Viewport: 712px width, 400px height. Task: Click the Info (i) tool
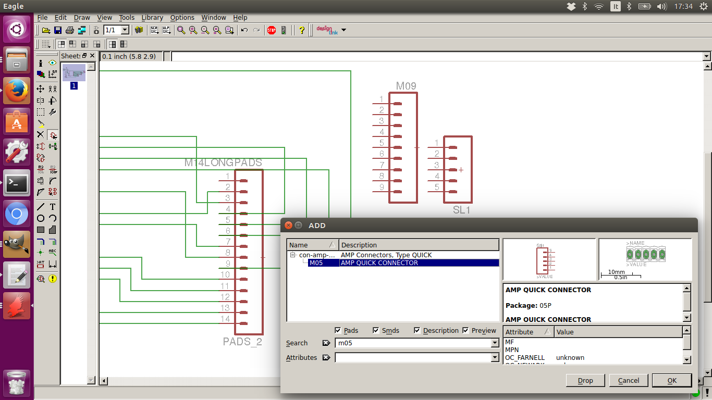tap(40, 63)
